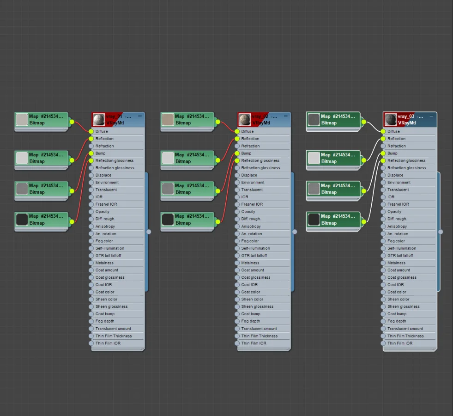The height and width of the screenshot is (416, 453).
Task: Select the vray_03 VRayMtl node title
Action: [x=410, y=119]
